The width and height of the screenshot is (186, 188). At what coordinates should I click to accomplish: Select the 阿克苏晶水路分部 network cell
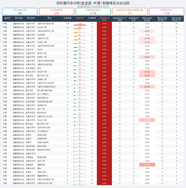point(45,102)
